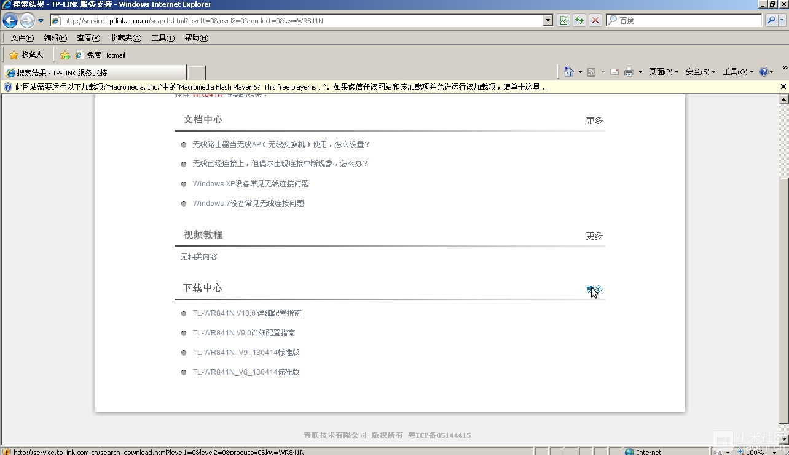789x455 pixels.
Task: Expand the address bar history dropdown
Action: click(548, 20)
